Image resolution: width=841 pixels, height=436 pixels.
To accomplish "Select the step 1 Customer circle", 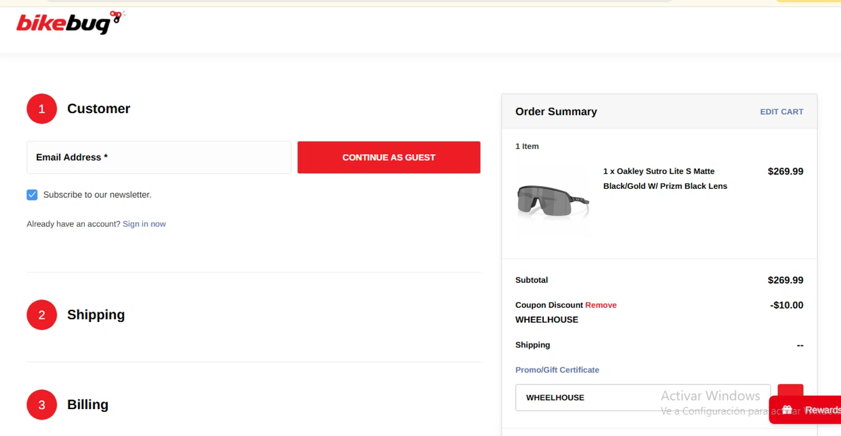I will click(x=41, y=109).
